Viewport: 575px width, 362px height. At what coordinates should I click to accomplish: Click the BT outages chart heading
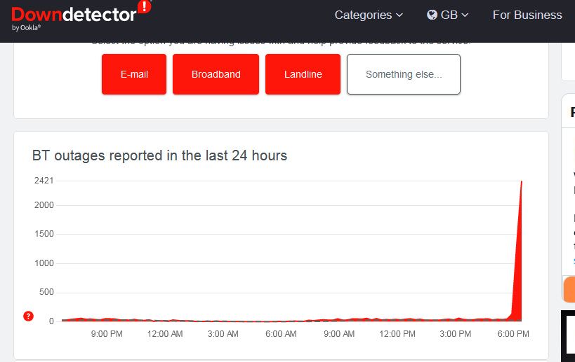(159, 155)
